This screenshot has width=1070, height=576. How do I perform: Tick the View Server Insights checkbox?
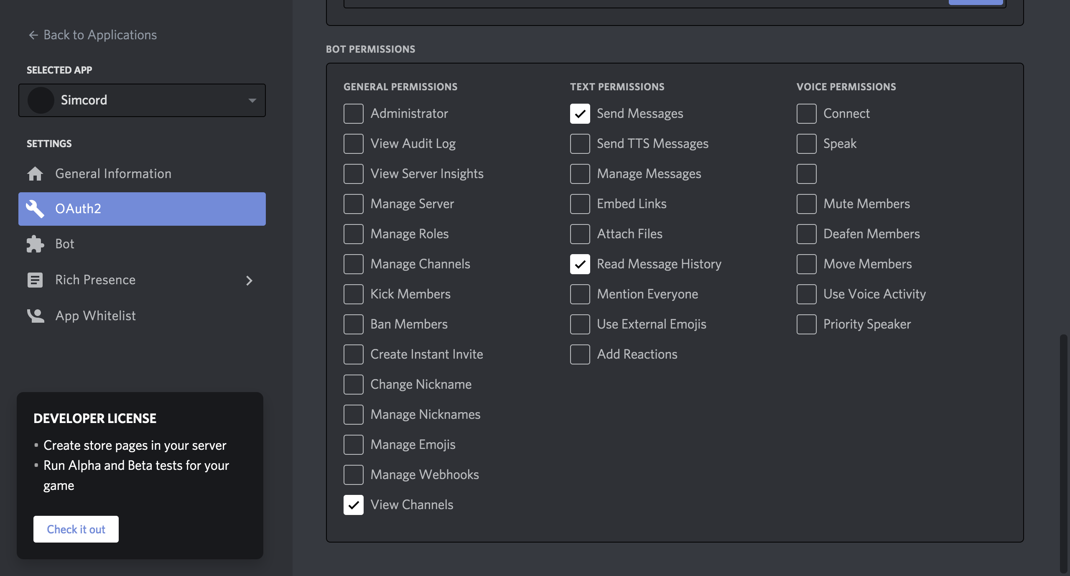click(x=354, y=174)
